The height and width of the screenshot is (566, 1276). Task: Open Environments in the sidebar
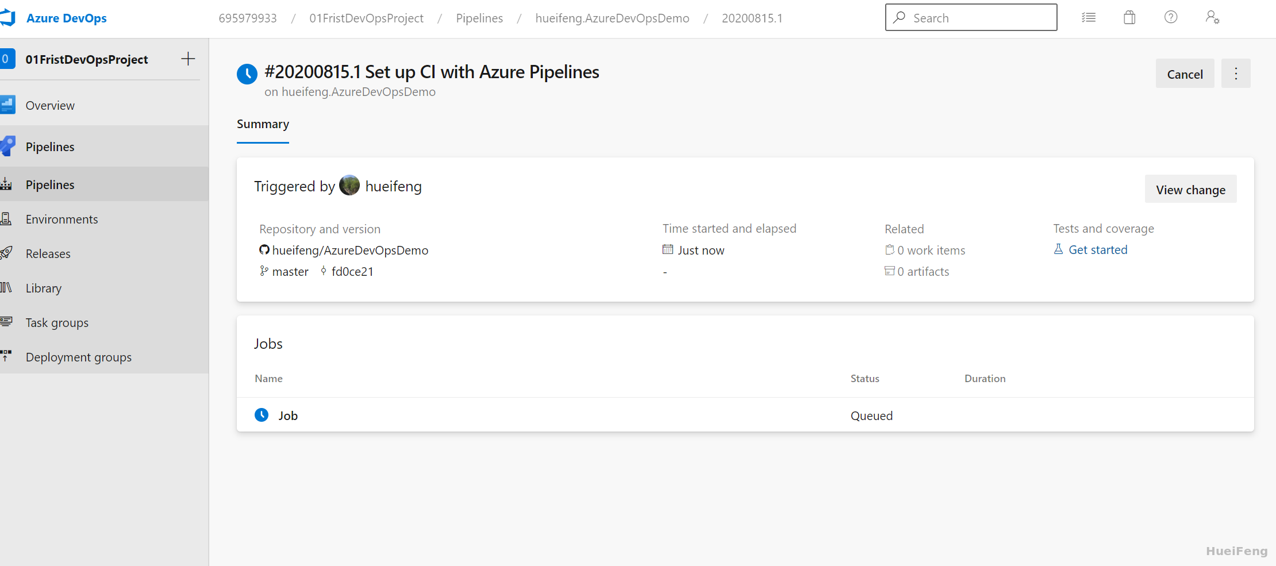click(x=104, y=219)
